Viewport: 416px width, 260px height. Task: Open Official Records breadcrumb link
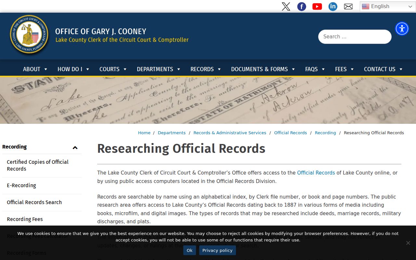(291, 133)
